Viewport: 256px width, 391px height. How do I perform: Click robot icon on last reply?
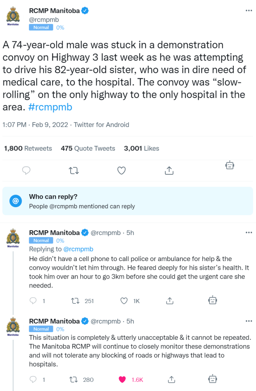213,379
